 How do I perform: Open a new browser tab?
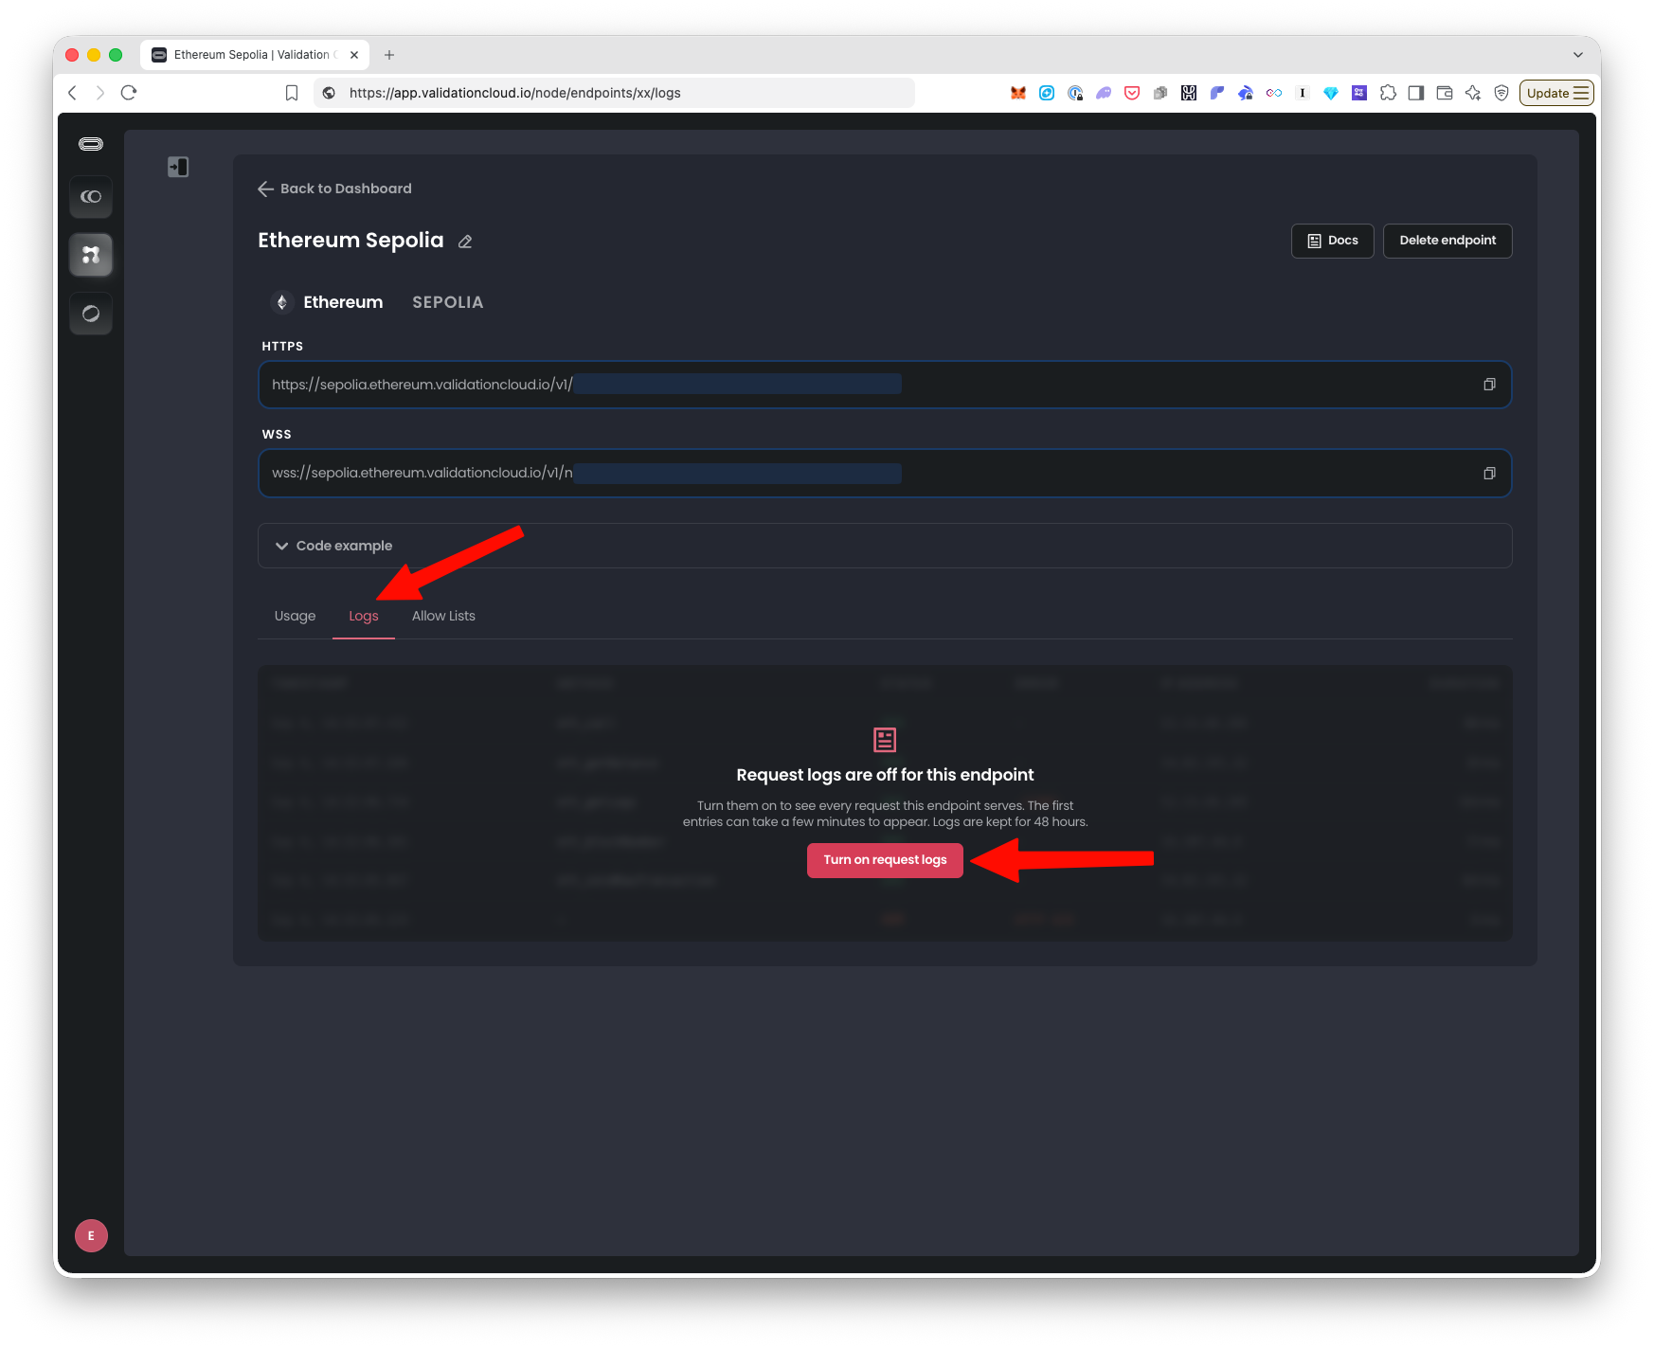coord(389,55)
